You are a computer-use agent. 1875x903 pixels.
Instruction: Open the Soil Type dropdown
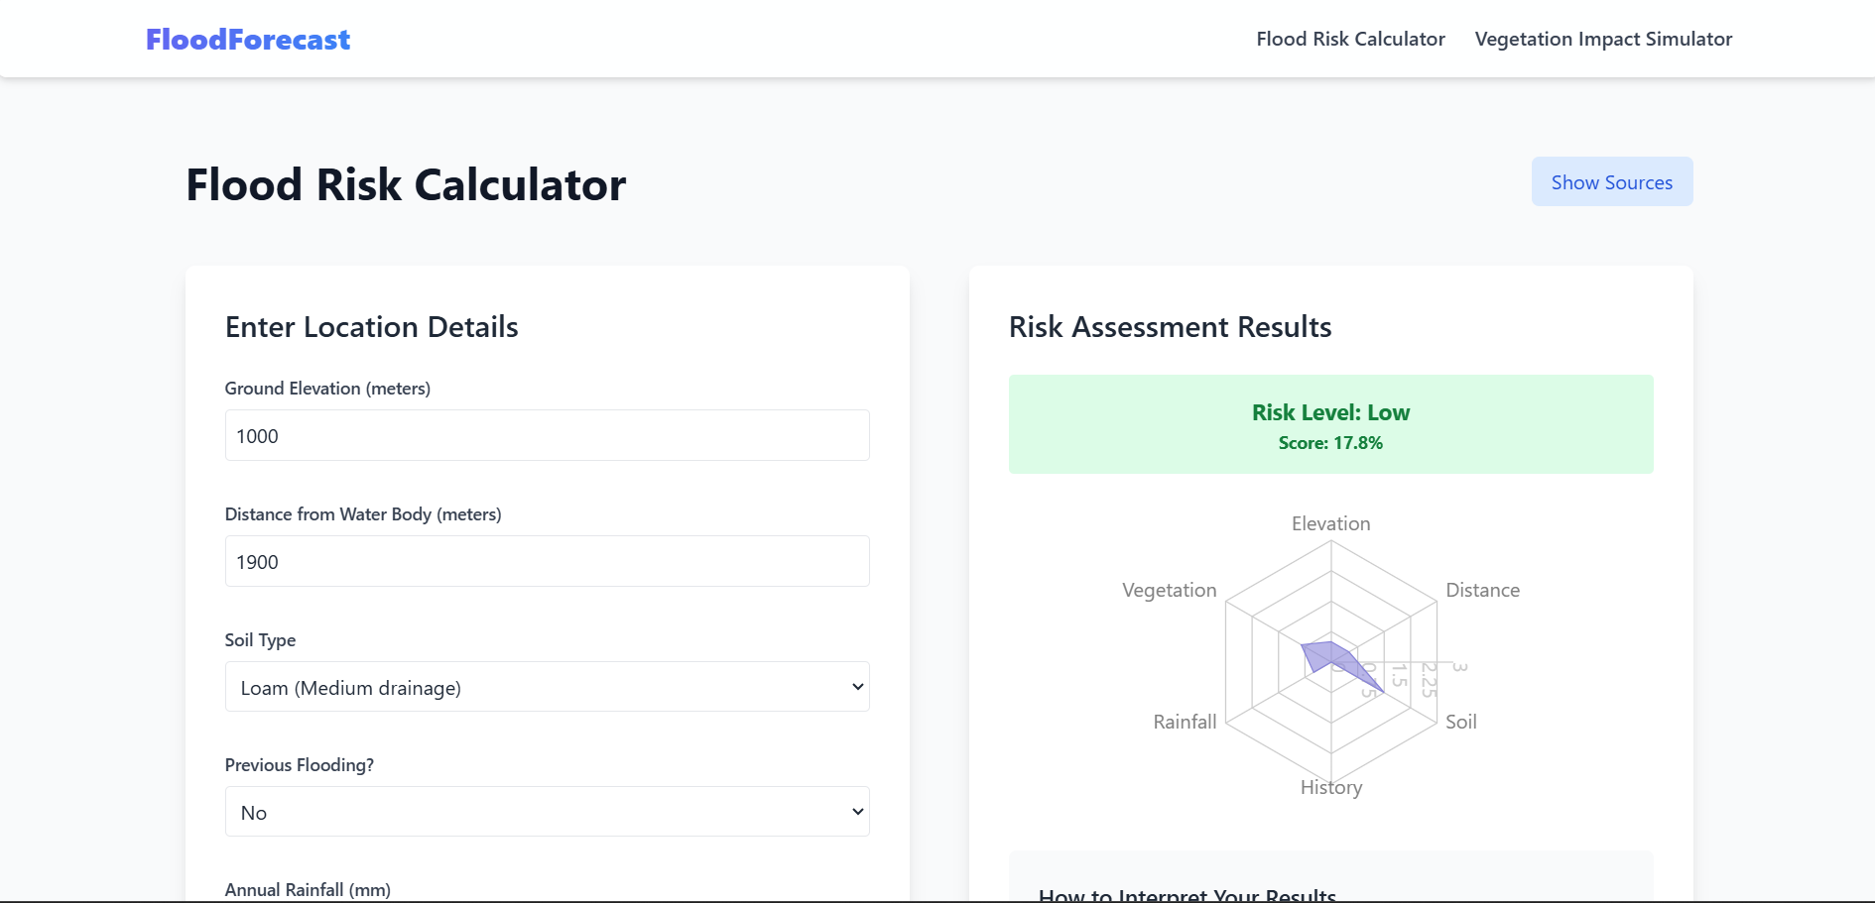pos(547,687)
